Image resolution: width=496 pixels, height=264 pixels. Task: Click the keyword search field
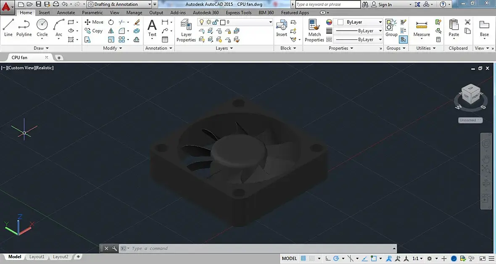(328, 5)
